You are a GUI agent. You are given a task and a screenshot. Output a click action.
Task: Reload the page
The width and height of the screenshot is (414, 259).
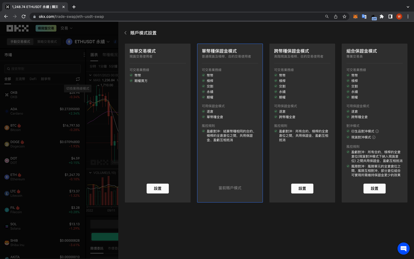pos(23,16)
